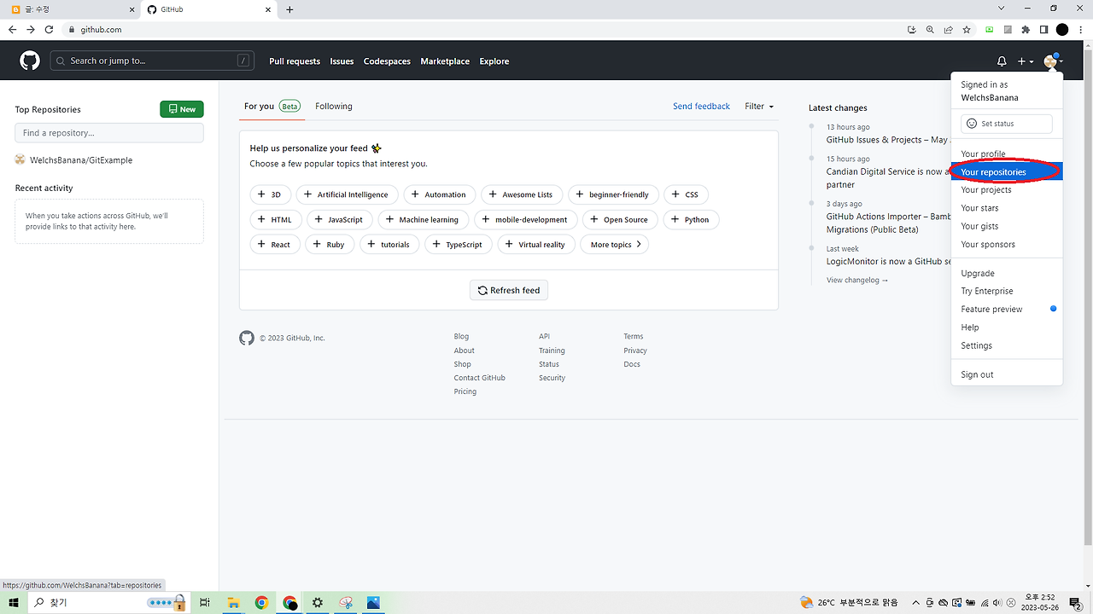Open the Set status button in user menu
Screen dimensions: 1093x614
(x=1007, y=124)
